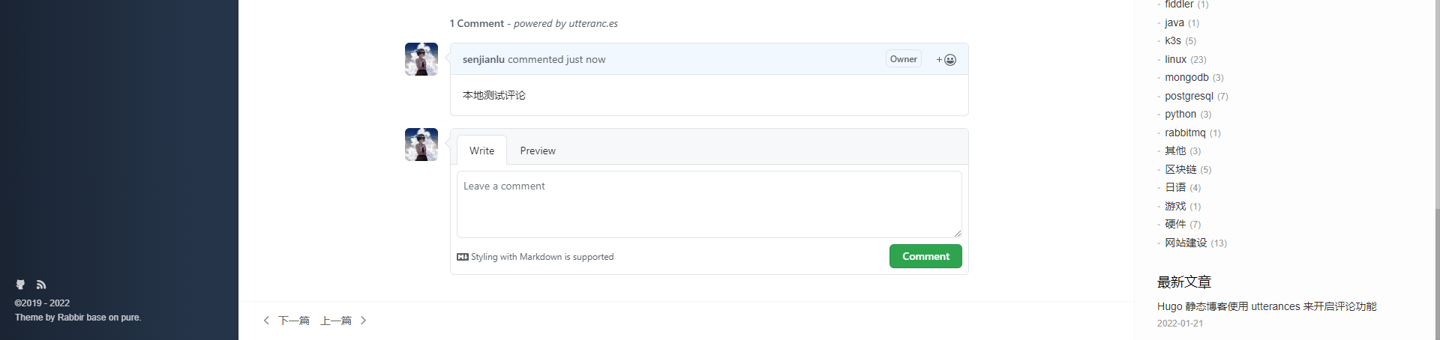Open the linux category
This screenshot has height=340, width=1440.
tap(1175, 59)
